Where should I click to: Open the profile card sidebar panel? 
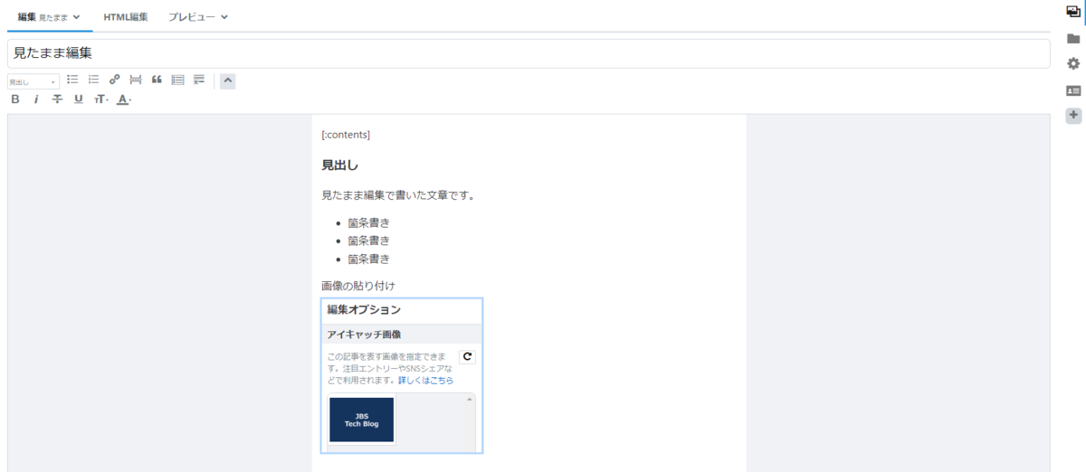(x=1073, y=90)
